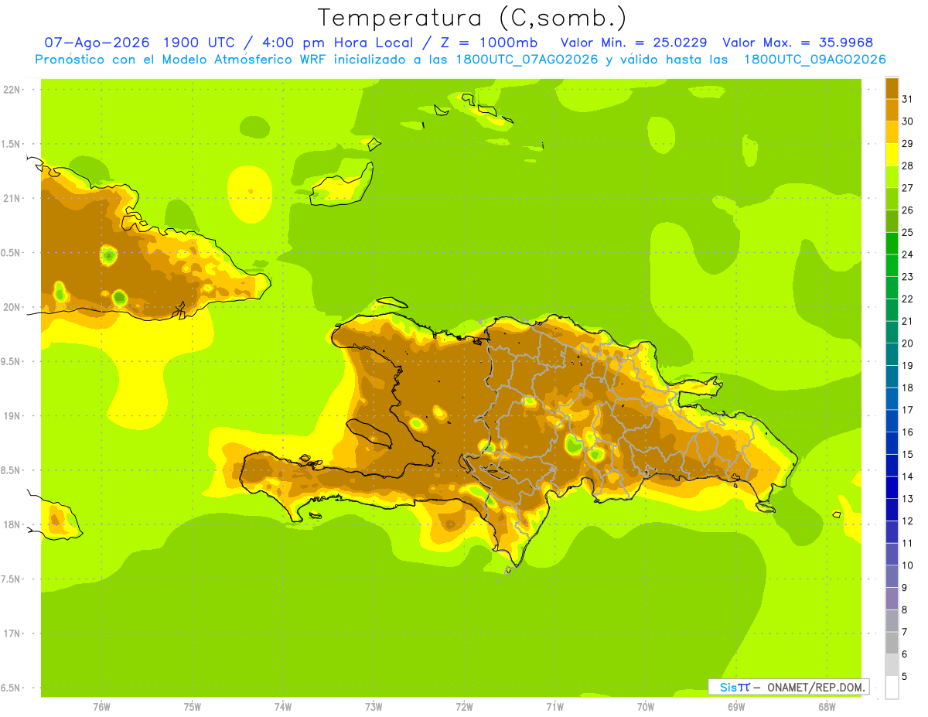Click the '73W' longitude label
The width and height of the screenshot is (928, 717).
374,707
